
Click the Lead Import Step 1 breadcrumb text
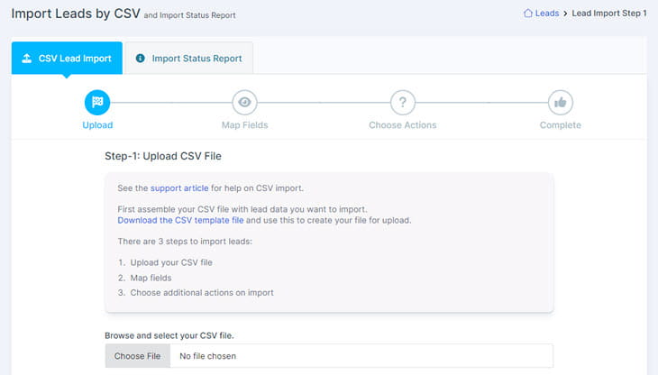(x=609, y=14)
